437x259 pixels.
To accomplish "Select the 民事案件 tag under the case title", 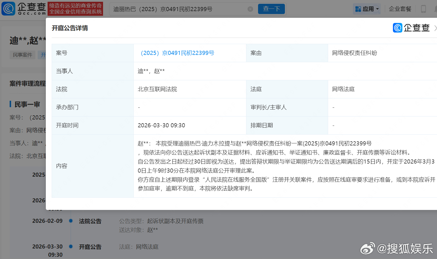I will 22,55.
